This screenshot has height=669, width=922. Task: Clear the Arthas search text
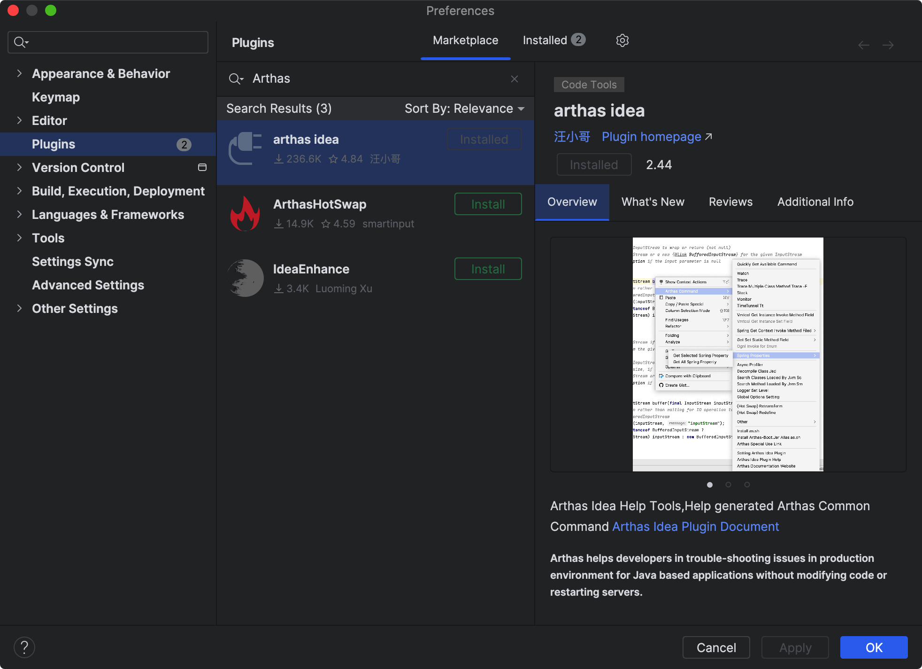[515, 79]
